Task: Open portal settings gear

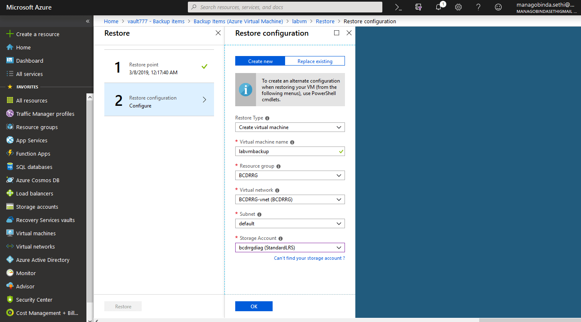Action: tap(458, 7)
